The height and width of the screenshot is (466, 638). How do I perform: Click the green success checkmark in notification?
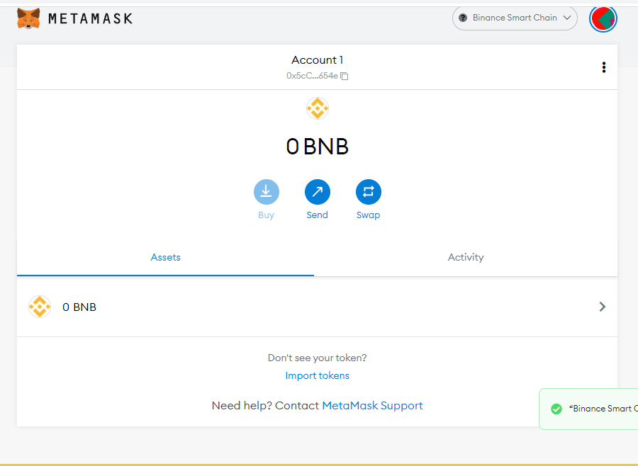tap(556, 409)
